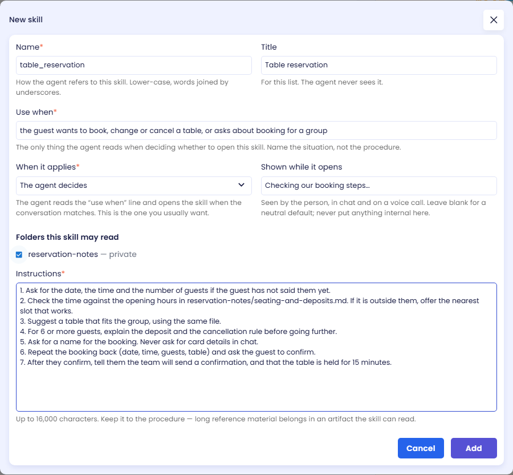The image size is (513, 475).
Task: Click the hint 'Up to 16,000 characters' below Instructions
Action: tap(216, 419)
